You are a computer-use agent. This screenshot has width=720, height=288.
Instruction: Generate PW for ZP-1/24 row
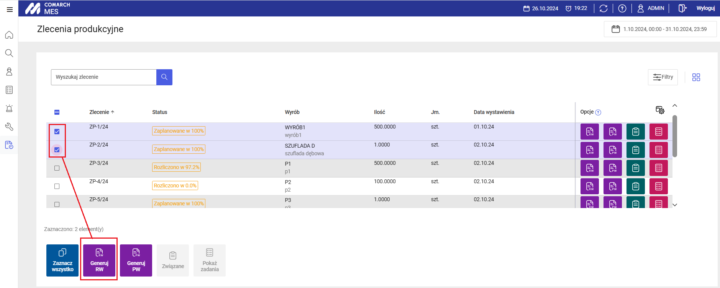point(613,132)
